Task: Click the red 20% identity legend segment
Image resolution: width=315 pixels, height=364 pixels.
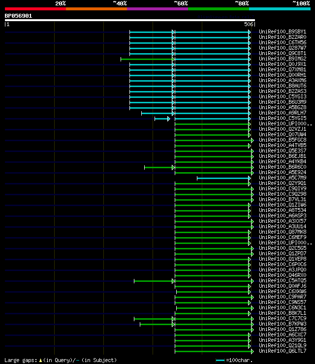Action: (x=35, y=9)
